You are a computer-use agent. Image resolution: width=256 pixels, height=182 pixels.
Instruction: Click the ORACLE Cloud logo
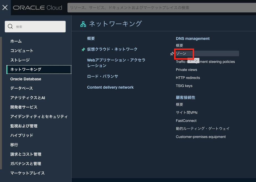click(x=37, y=7)
